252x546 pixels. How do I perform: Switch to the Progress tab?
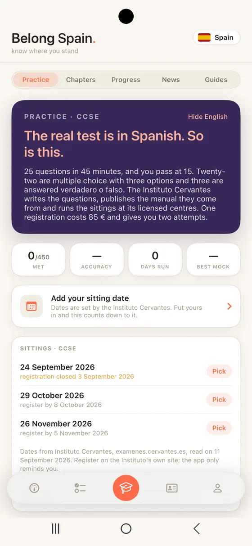126,80
